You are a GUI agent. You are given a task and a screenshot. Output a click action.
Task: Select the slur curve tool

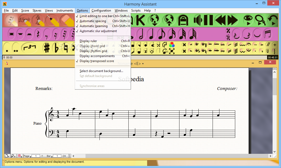click(257, 34)
